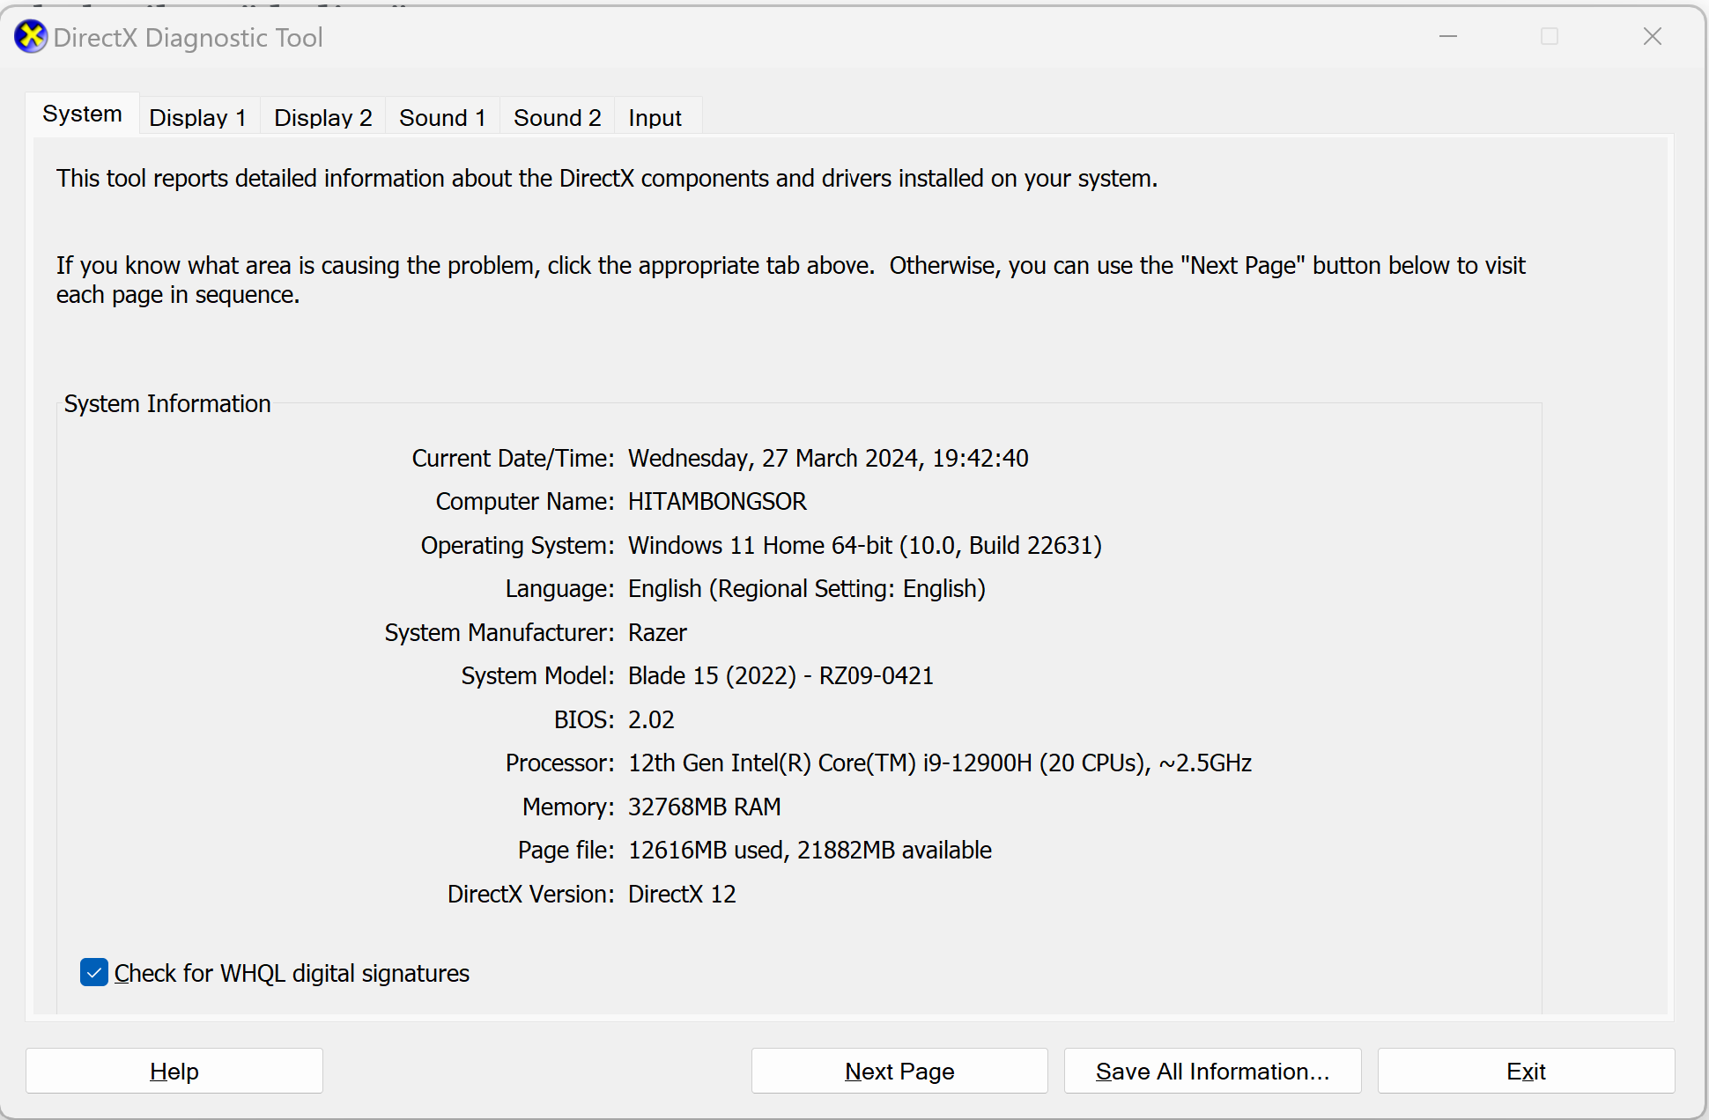Navigate to Sound 2 tab
Viewport: 1709px width, 1120px height.
point(557,116)
